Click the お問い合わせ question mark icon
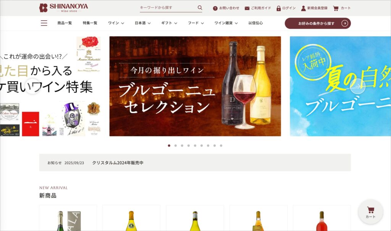The height and width of the screenshot is (231, 391). point(215,8)
